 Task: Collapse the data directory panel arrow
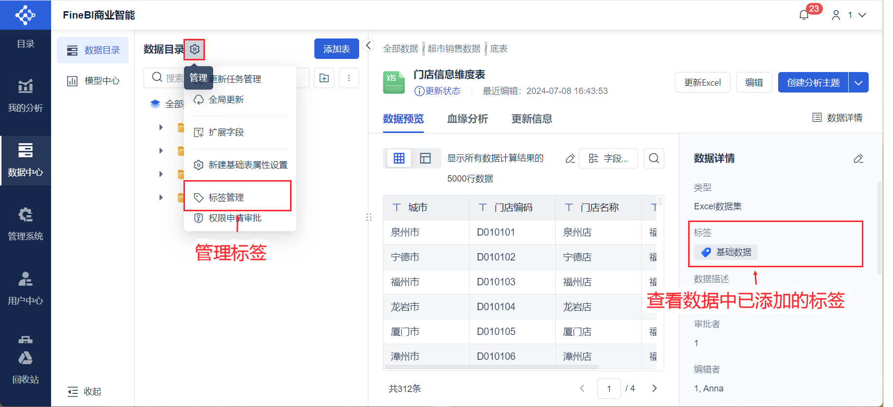pyautogui.click(x=368, y=45)
